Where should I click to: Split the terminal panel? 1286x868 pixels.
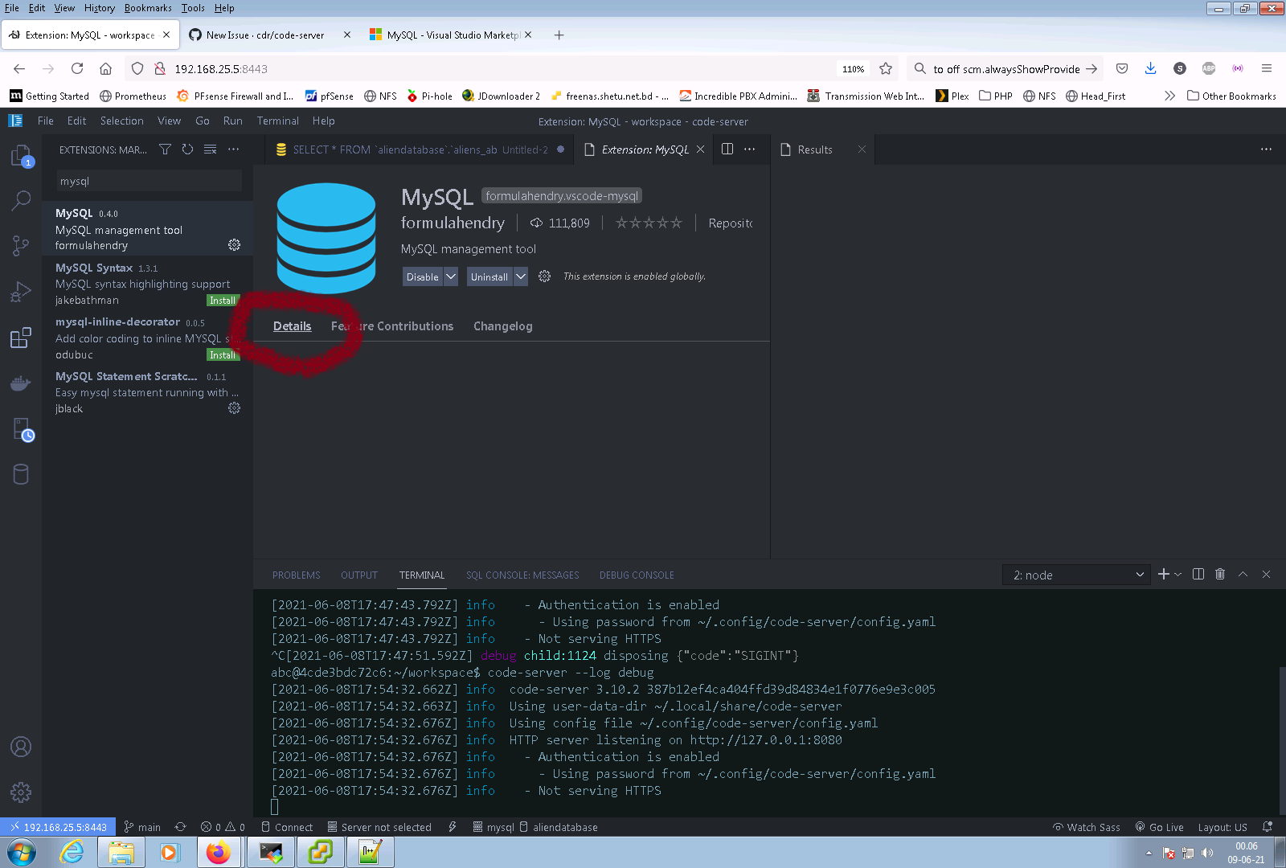click(1198, 574)
